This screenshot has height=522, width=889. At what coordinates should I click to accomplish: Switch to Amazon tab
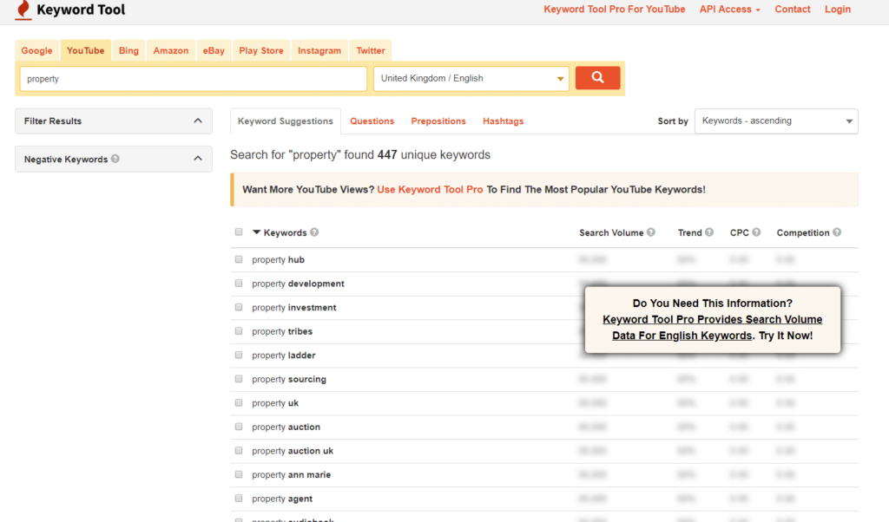tap(171, 50)
